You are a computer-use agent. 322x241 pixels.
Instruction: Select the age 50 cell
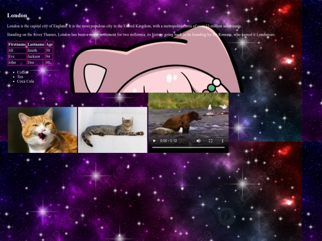(x=49, y=51)
